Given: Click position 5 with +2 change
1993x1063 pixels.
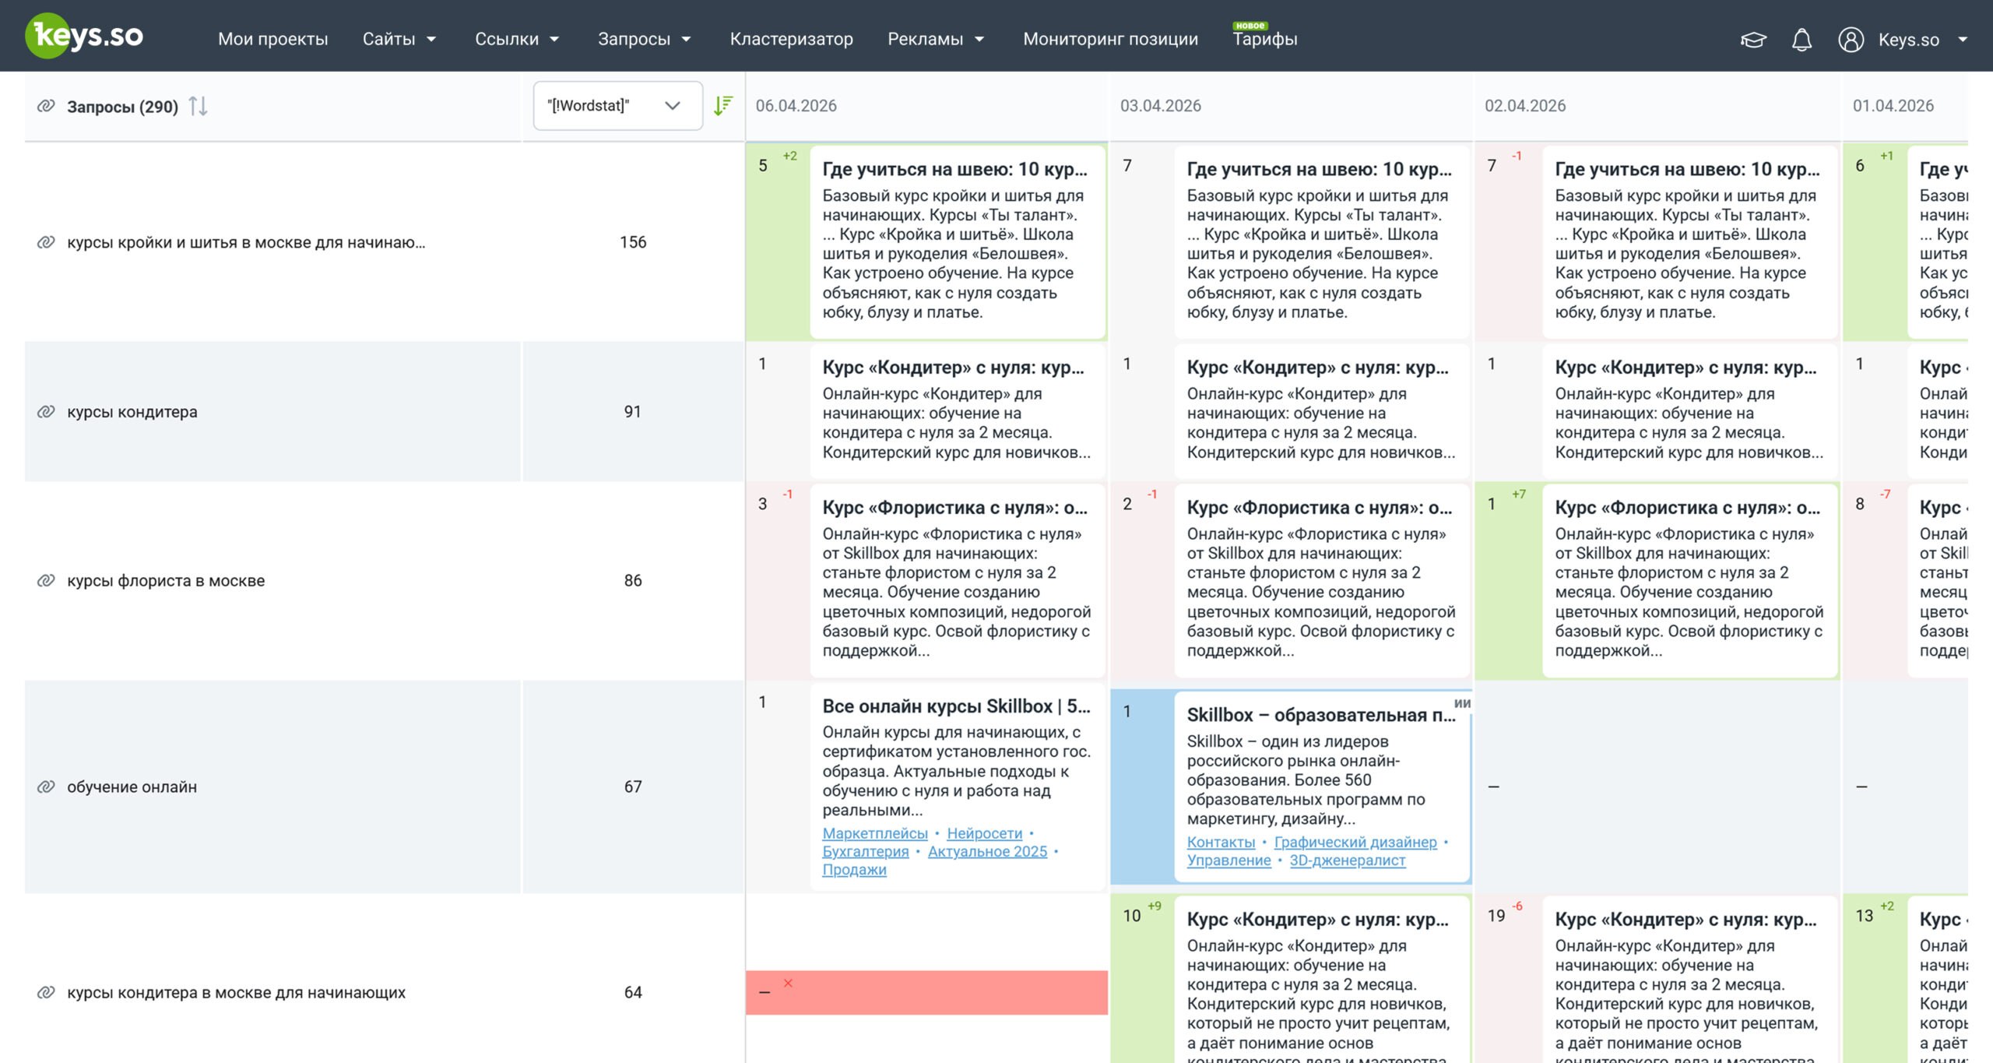Looking at the screenshot, I should tap(763, 166).
